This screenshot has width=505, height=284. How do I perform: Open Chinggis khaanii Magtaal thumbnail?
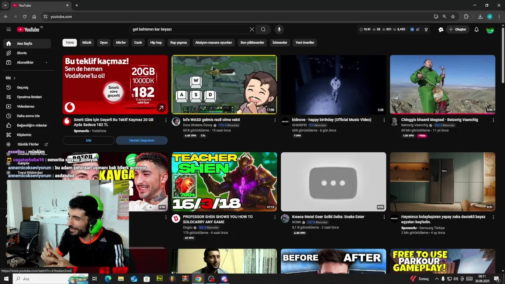[x=443, y=84]
